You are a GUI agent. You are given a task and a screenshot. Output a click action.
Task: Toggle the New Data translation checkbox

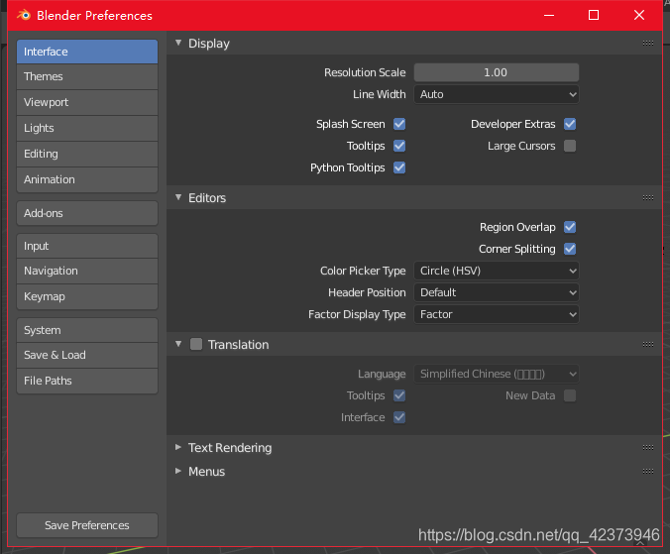pos(570,396)
